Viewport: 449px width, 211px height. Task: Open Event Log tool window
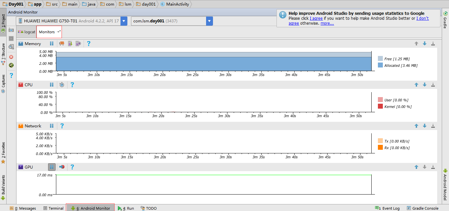tap(387, 208)
